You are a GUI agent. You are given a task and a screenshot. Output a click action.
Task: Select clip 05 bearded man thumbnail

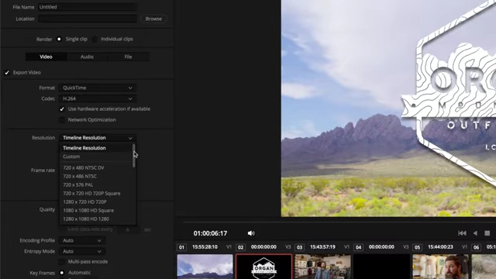tap(440, 267)
